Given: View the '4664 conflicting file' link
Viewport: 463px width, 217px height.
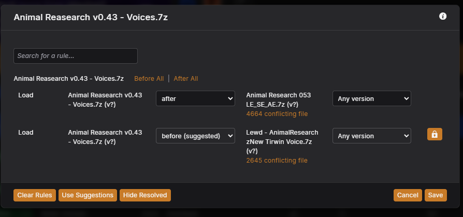Looking at the screenshot, I should point(277,113).
